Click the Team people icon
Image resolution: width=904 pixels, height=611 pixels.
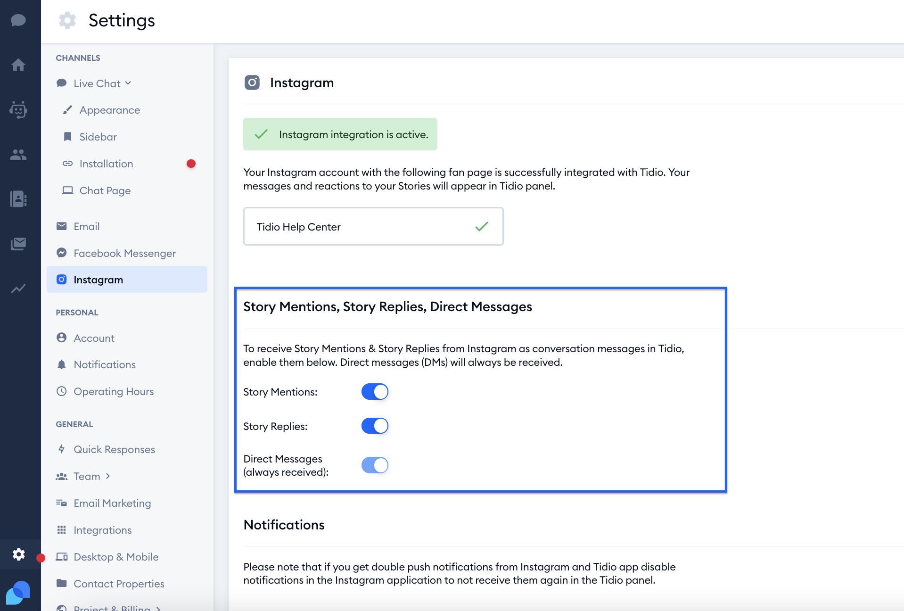click(61, 476)
